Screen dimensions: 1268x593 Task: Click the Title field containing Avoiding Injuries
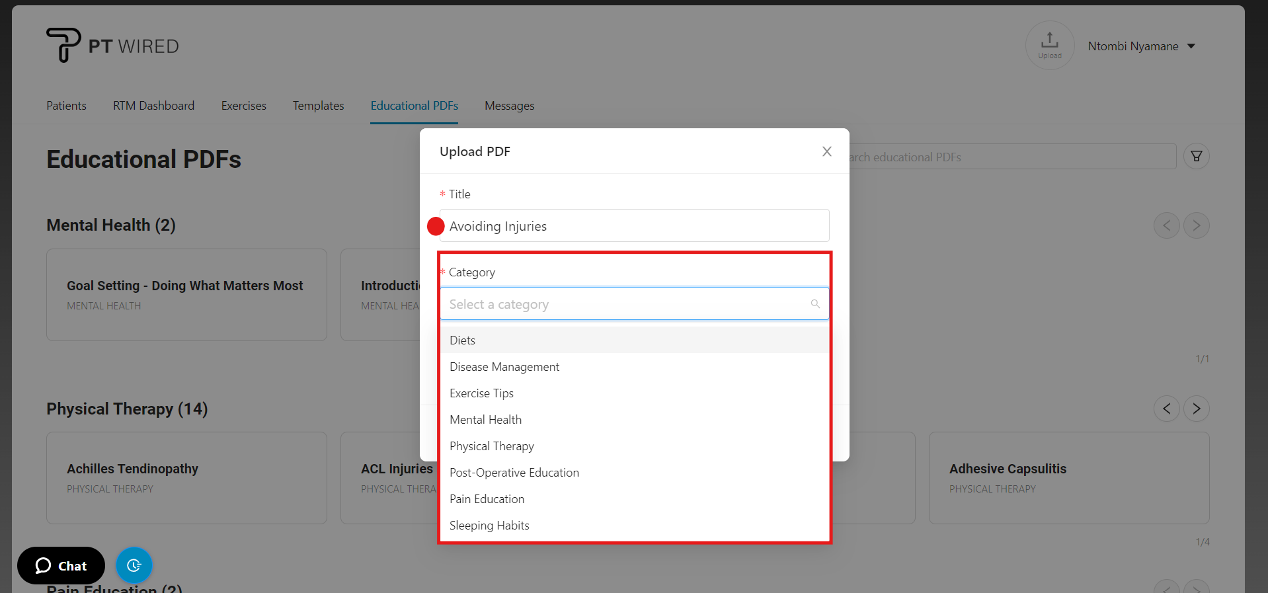[x=633, y=226]
